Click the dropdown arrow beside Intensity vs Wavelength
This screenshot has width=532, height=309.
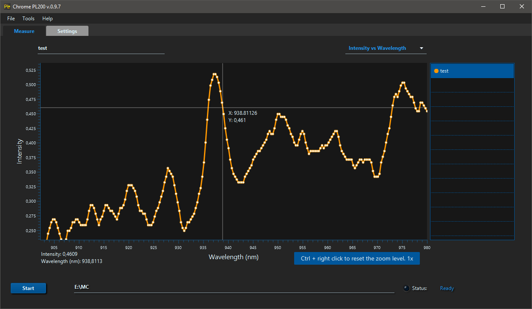click(422, 48)
